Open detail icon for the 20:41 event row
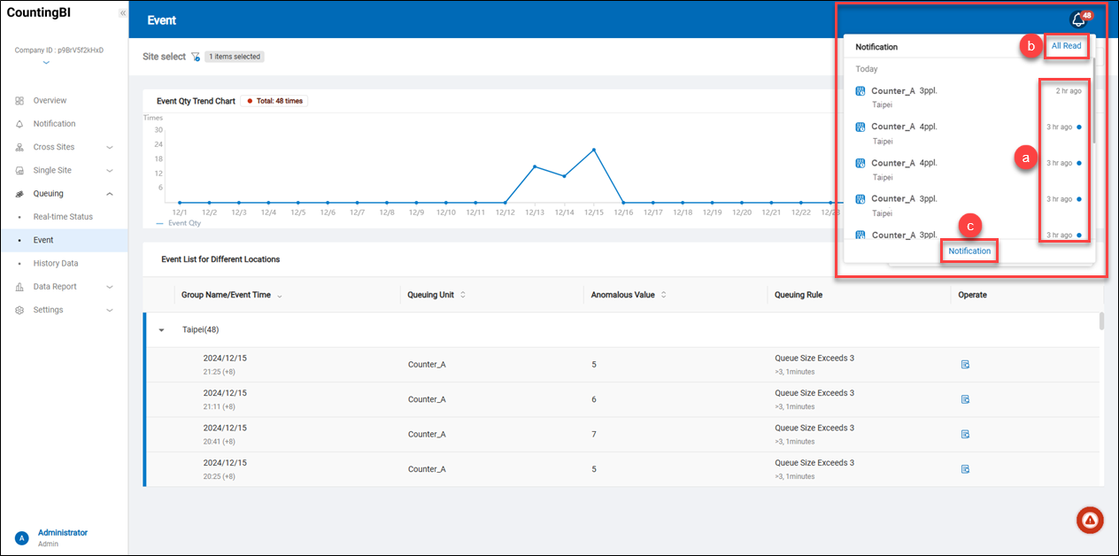The image size is (1119, 556). click(x=965, y=434)
